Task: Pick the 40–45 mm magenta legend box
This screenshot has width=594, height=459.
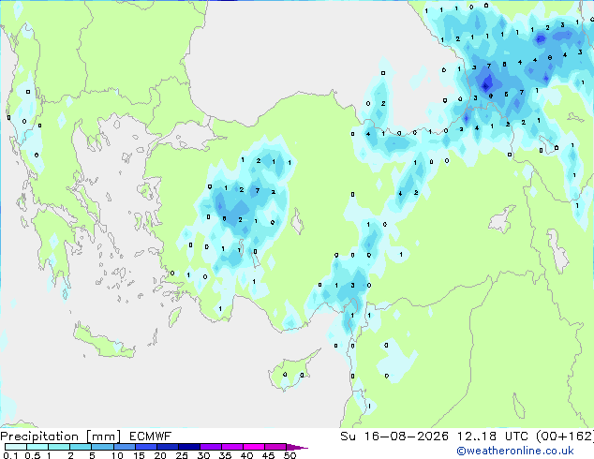Action: 254,447
